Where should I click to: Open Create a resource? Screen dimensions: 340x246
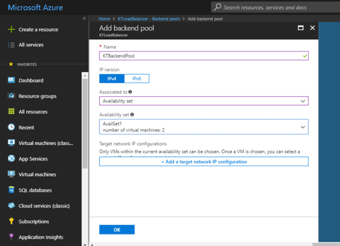coord(38,30)
